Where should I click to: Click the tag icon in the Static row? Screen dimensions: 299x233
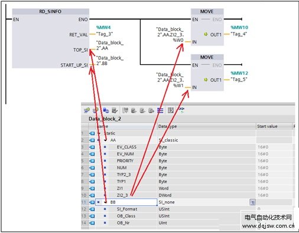[92, 133]
